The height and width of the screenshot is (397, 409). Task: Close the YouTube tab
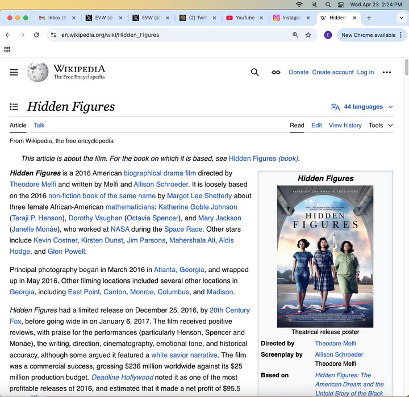tap(261, 18)
